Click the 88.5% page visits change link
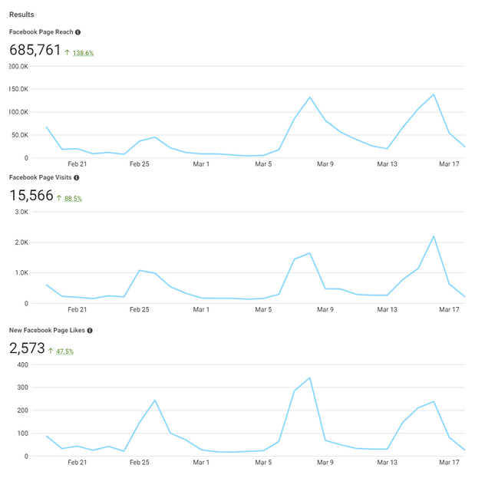Viewport: 485px width, 488px height. pos(73,199)
